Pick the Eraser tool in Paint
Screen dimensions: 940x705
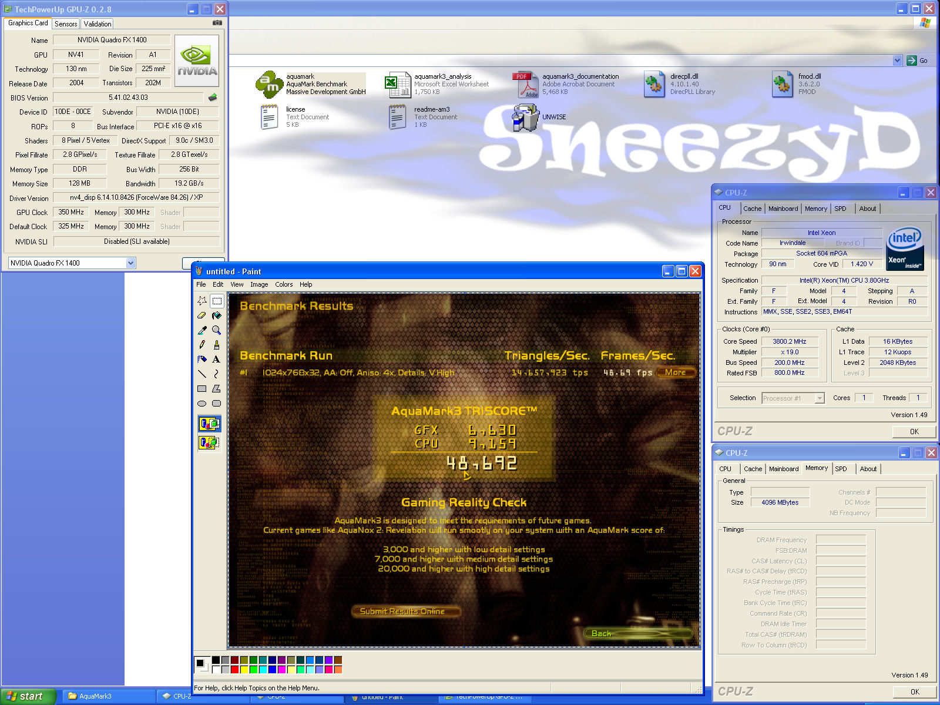[202, 315]
